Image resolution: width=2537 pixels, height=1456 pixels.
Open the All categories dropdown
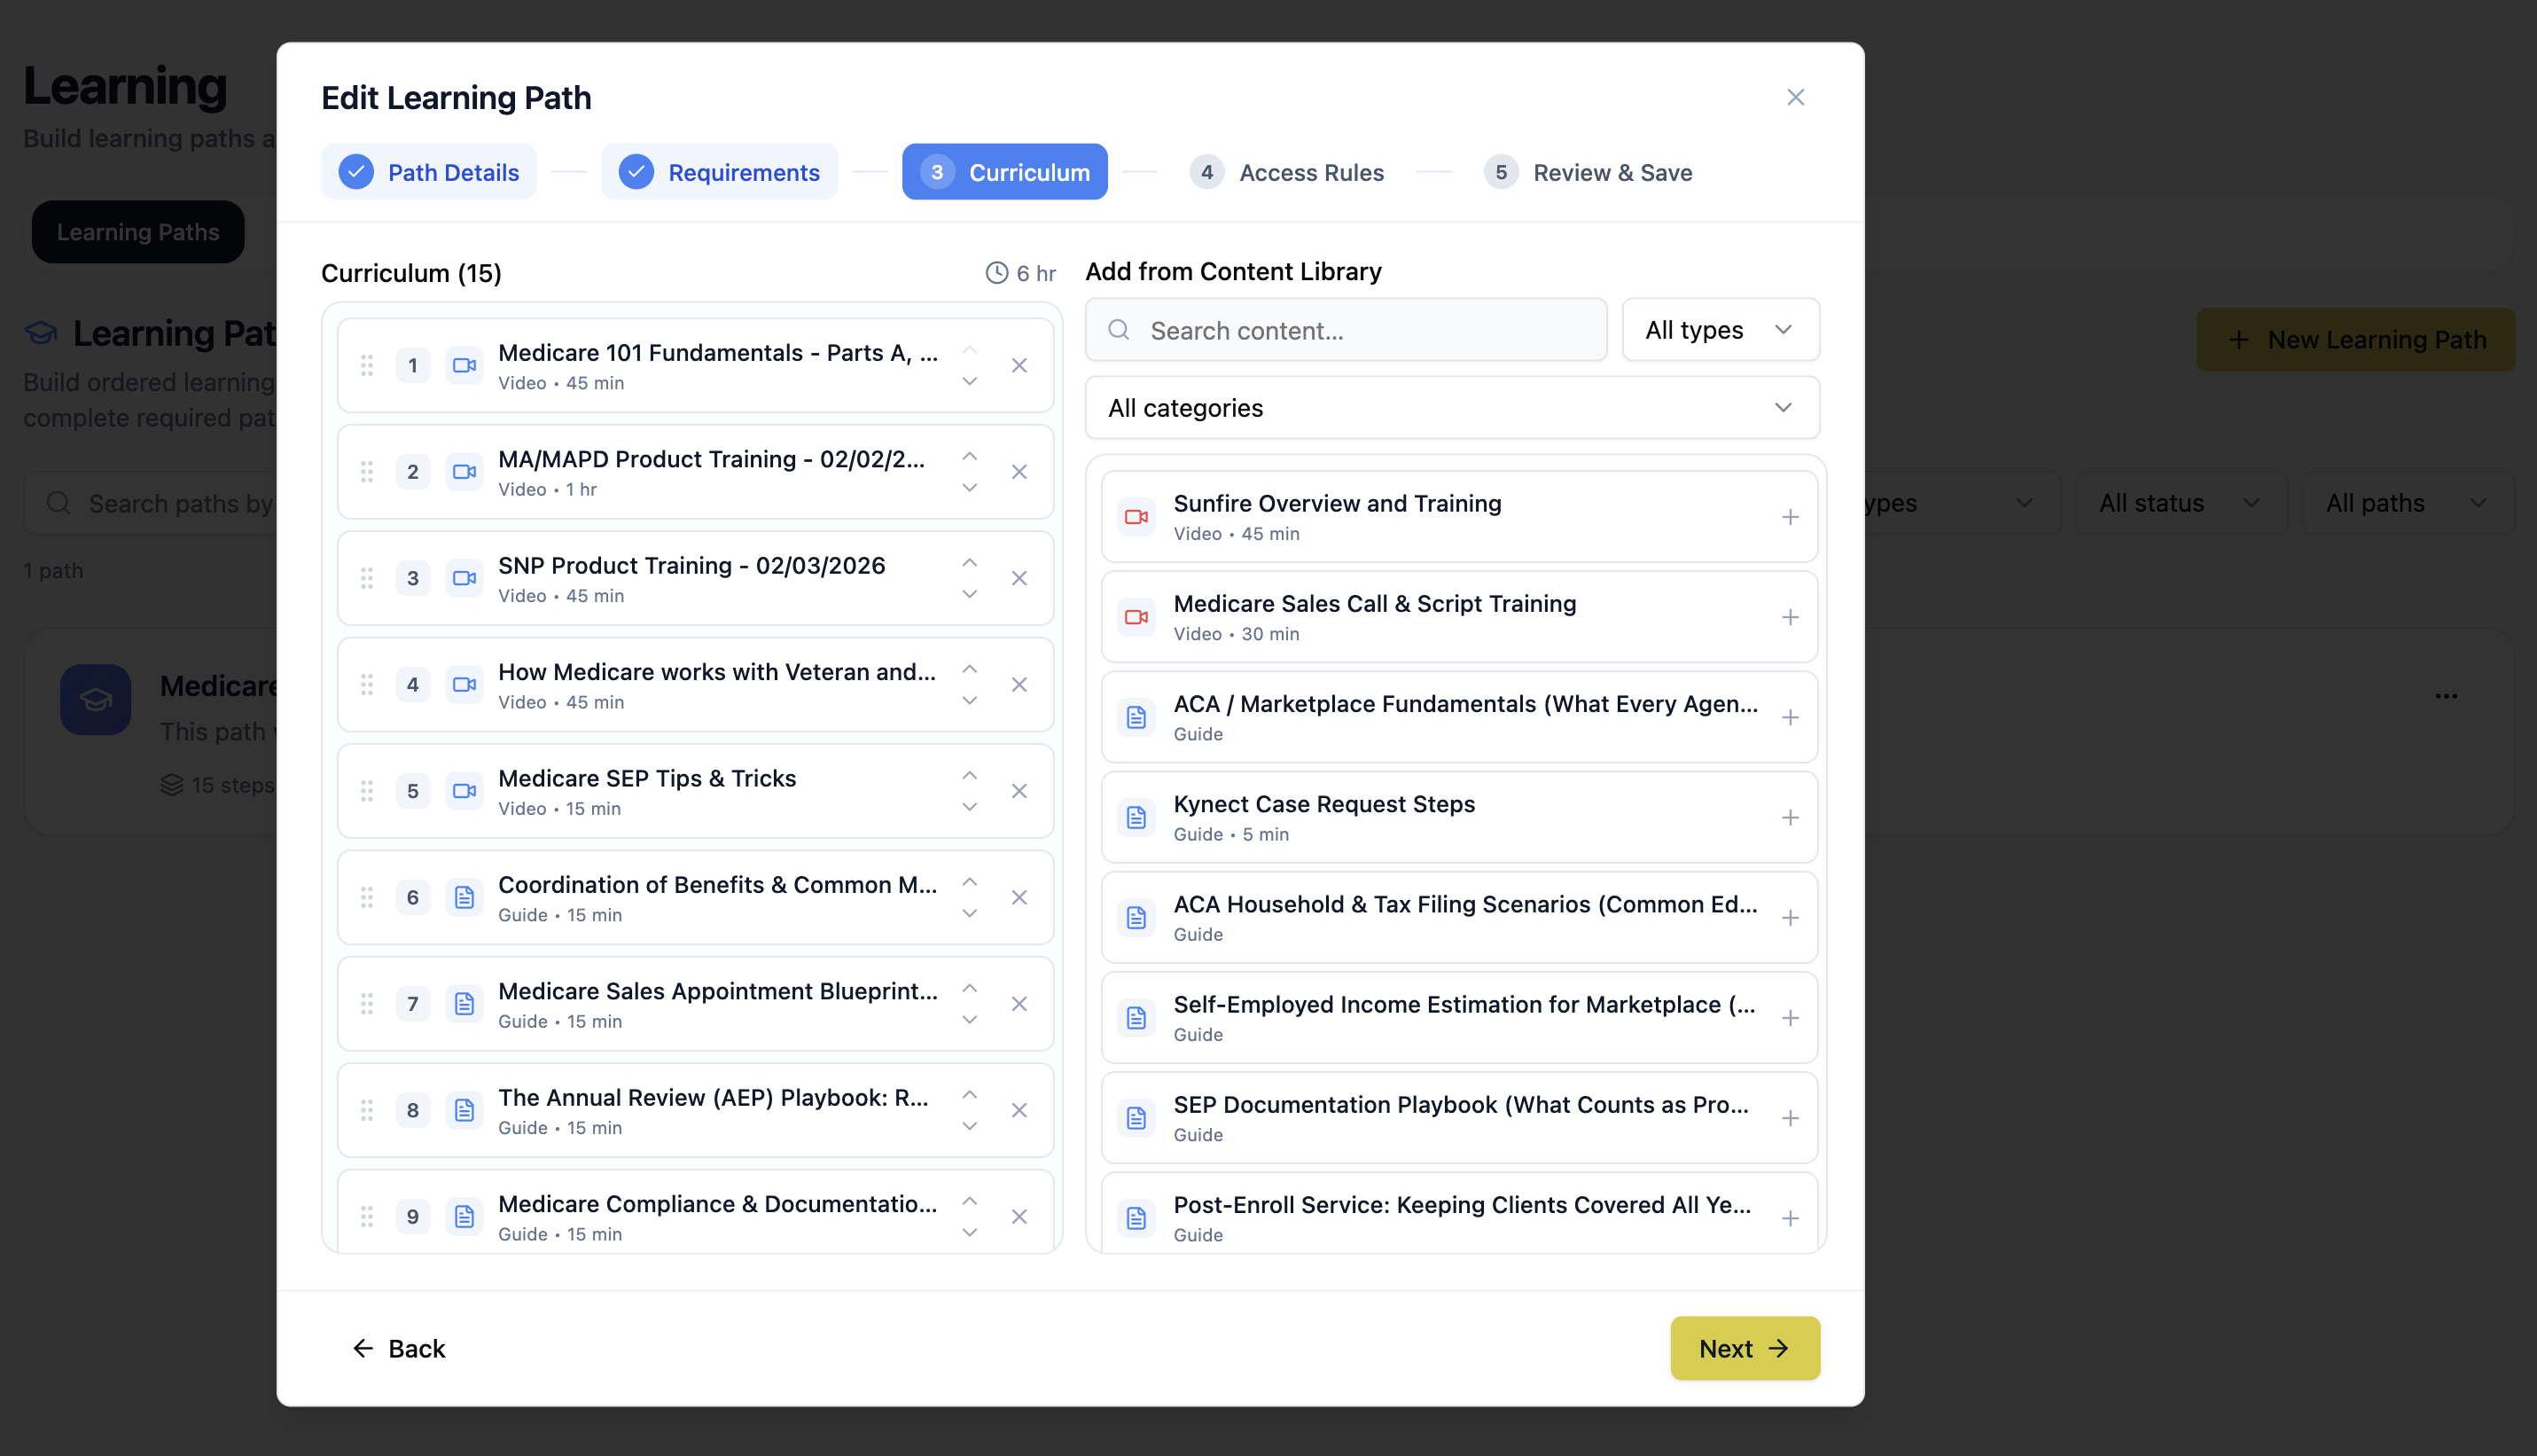[x=1451, y=408]
